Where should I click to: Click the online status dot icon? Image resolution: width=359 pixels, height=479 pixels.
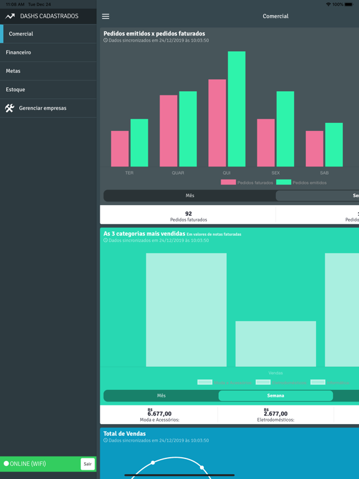tap(6, 464)
